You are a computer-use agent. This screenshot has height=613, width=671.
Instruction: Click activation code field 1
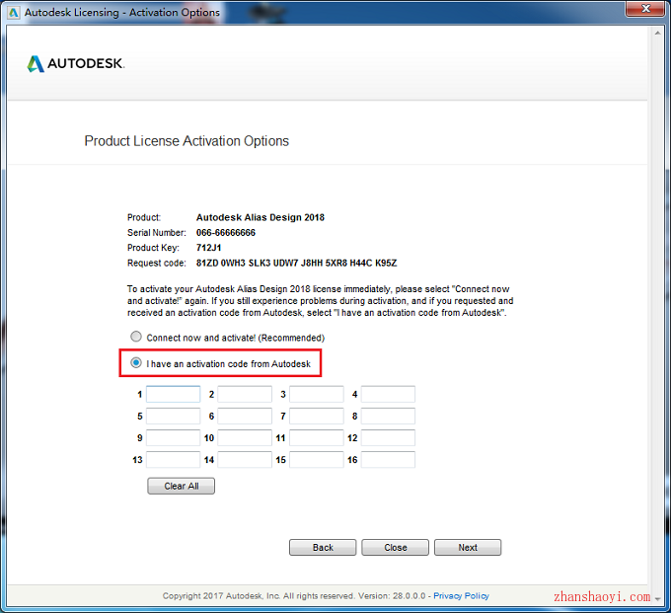[174, 394]
